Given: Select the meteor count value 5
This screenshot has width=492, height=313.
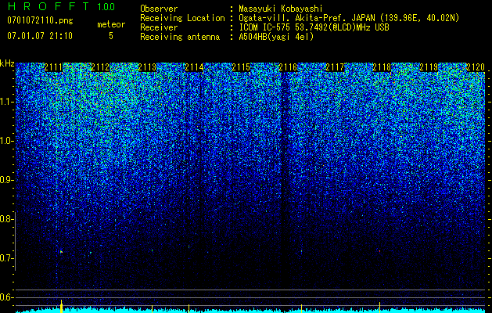Looking at the screenshot, I should pos(111,36).
